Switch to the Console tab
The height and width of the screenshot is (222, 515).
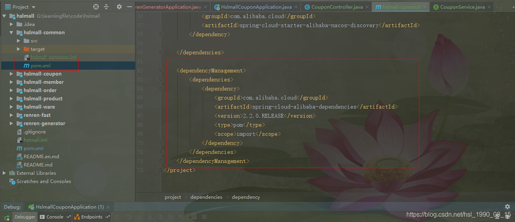[x=55, y=217]
